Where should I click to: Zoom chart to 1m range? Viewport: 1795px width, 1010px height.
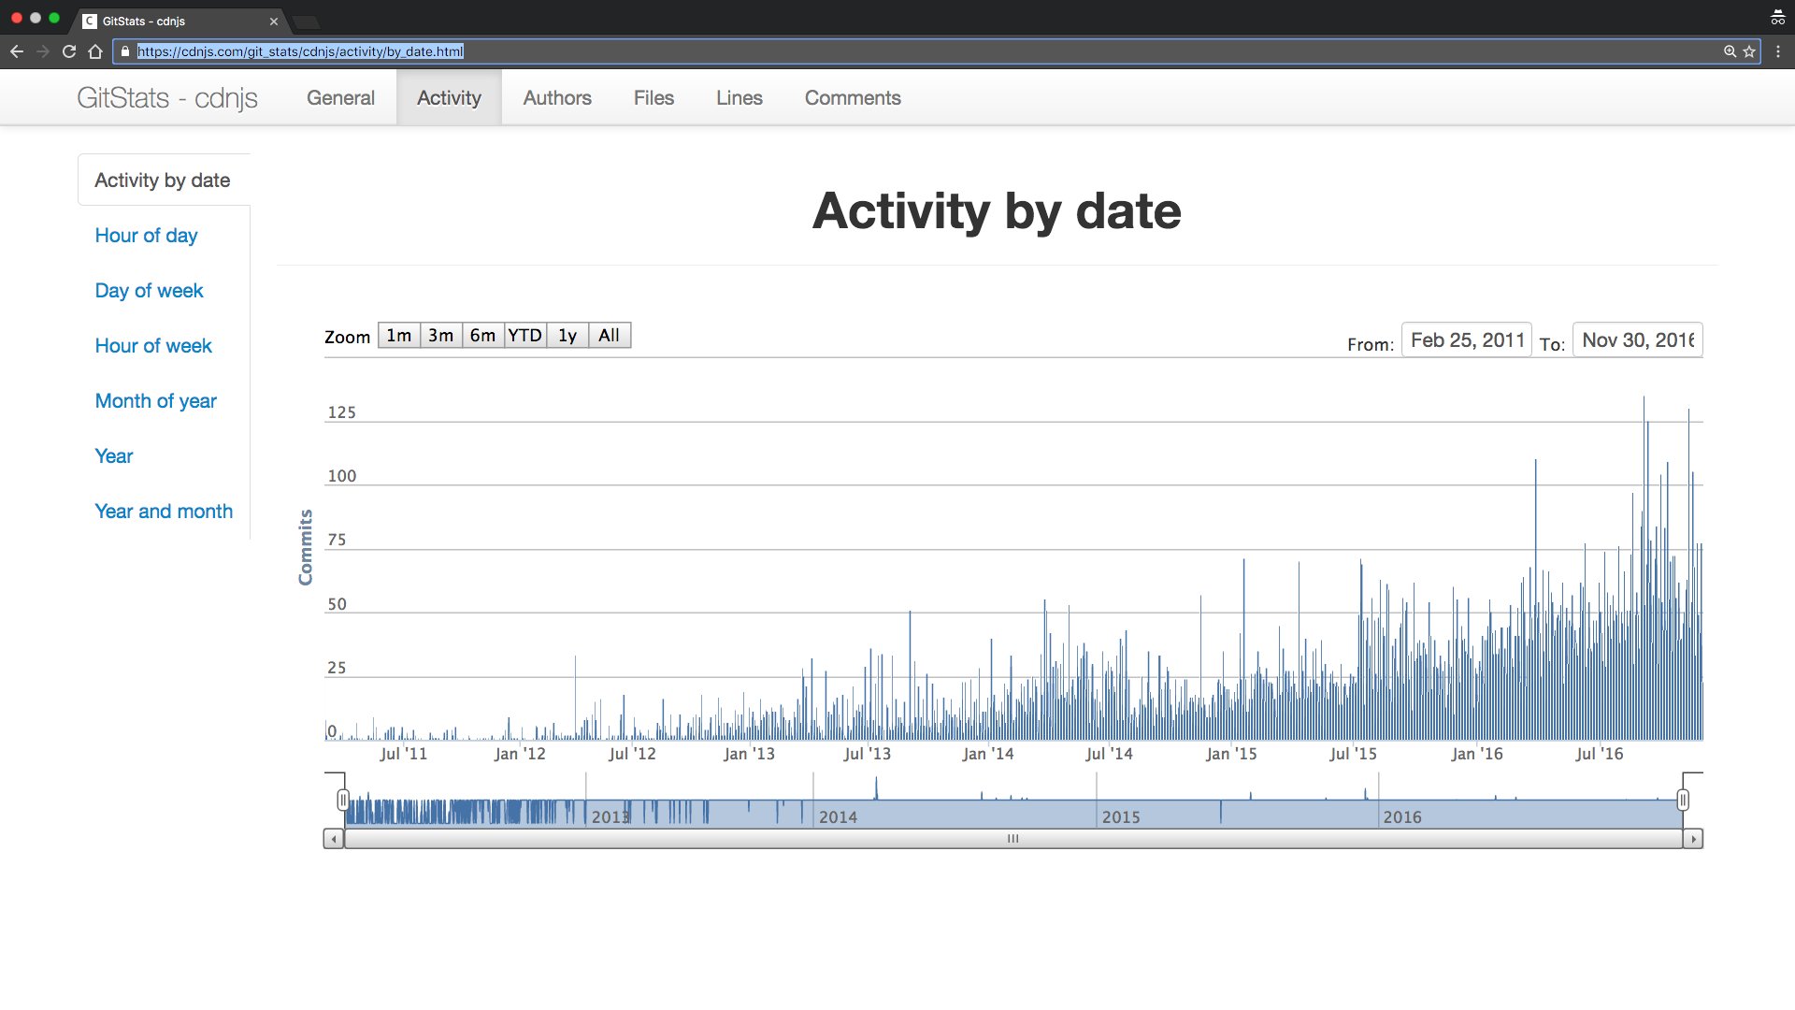[399, 335]
